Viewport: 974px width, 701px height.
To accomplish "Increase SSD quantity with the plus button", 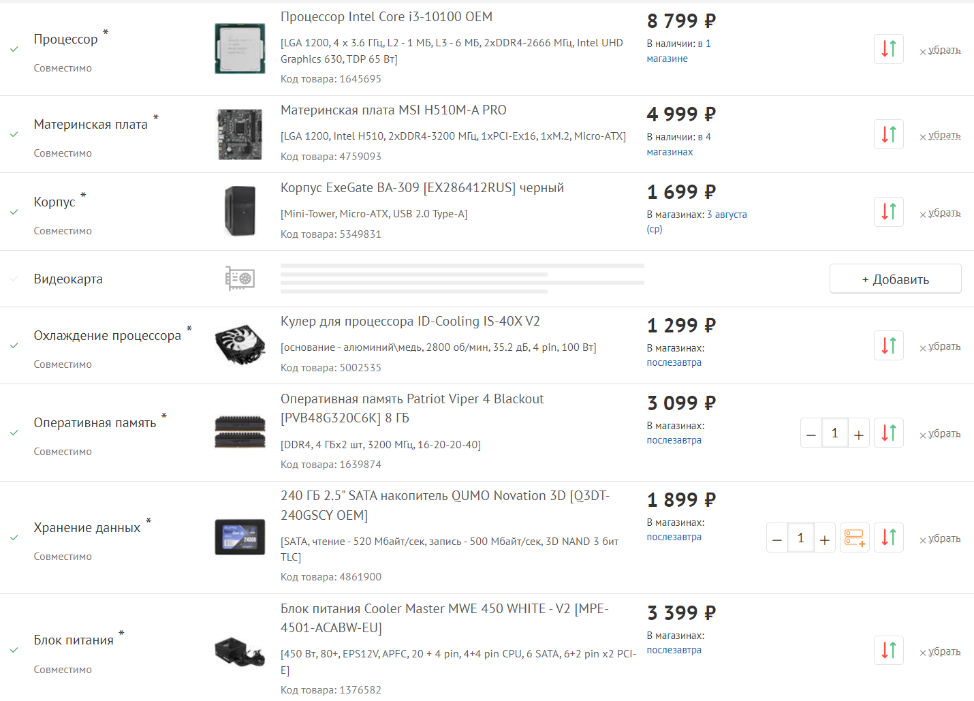I will click(825, 538).
